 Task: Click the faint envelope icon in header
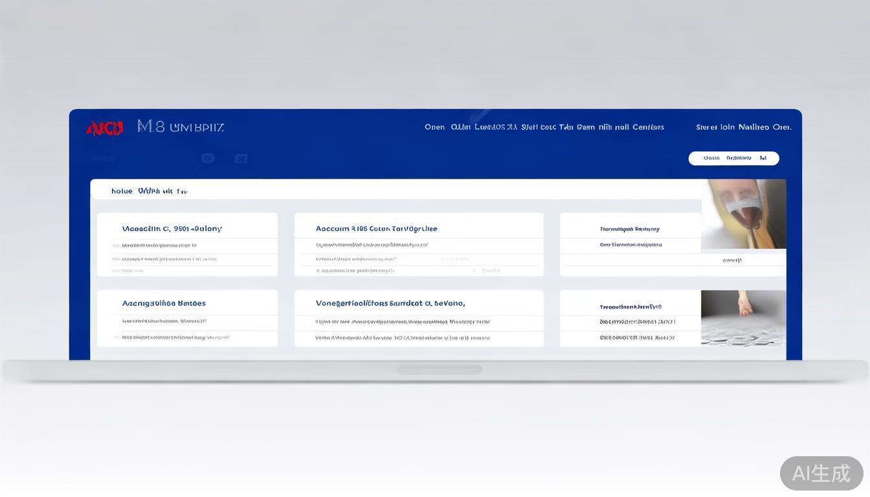click(241, 159)
